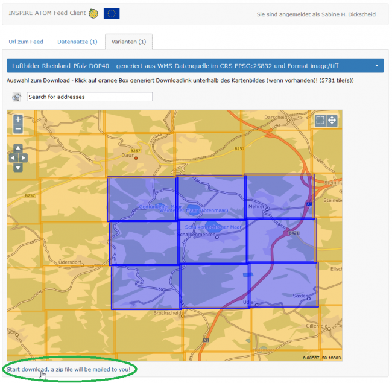Click the logged-in user text Sabine H. Dickscheid

click(349, 14)
